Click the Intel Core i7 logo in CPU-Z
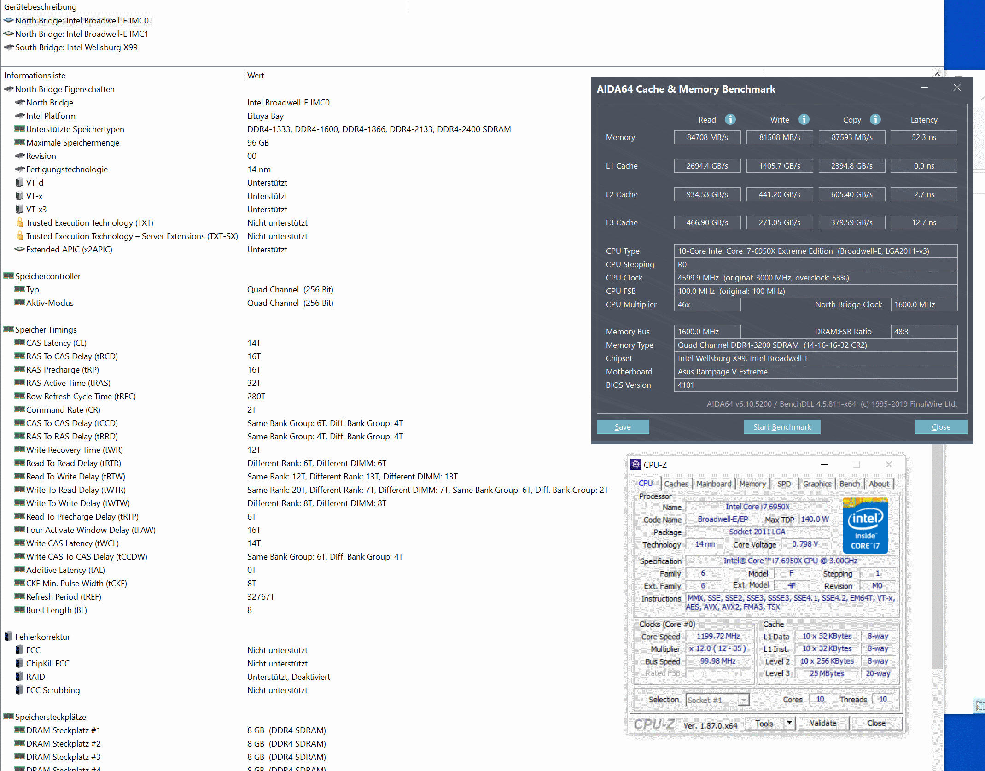 click(x=865, y=525)
